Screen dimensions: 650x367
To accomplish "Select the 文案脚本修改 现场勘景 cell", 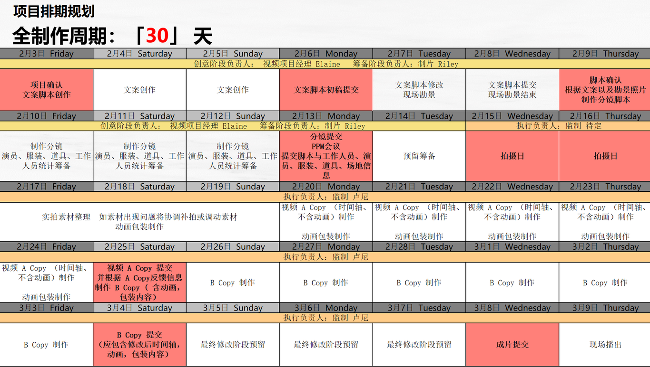I will point(419,90).
